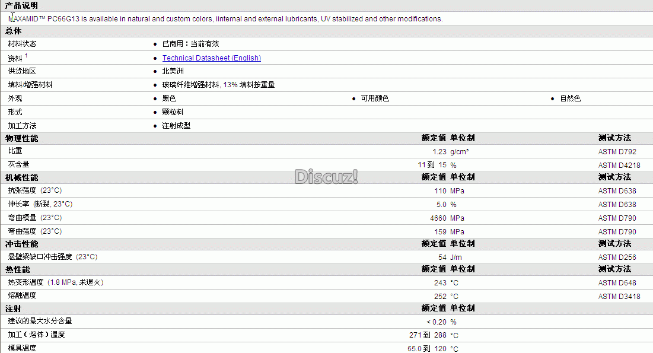The width and height of the screenshot is (653, 353).
Task: Click the 供货地区 row label
Action: click(22, 71)
